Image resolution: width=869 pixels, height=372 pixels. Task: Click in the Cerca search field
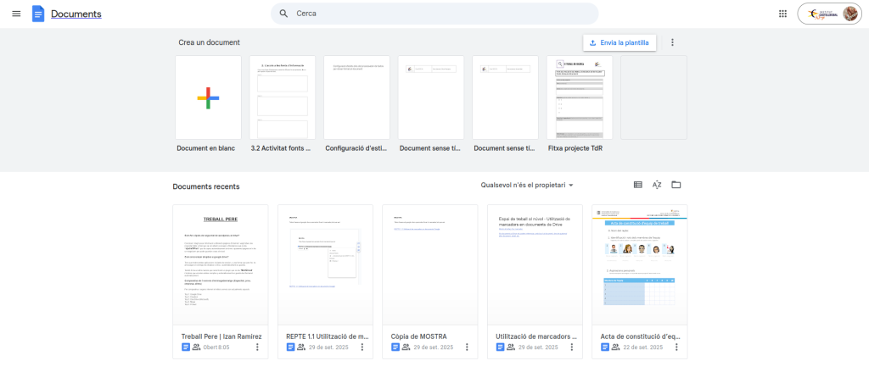pyautogui.click(x=441, y=14)
